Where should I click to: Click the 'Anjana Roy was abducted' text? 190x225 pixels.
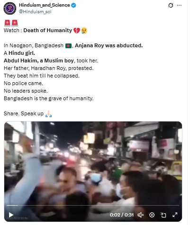coord(109,45)
